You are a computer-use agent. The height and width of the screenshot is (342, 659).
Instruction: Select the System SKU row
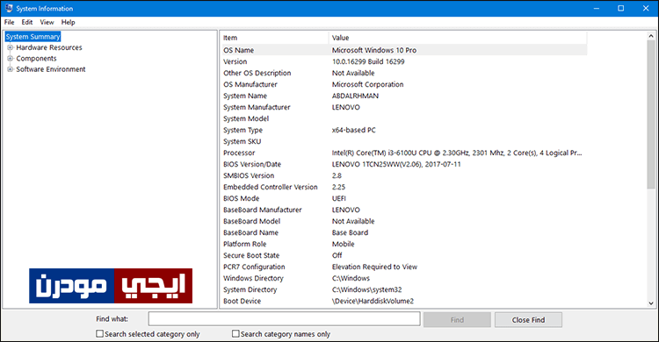point(404,141)
